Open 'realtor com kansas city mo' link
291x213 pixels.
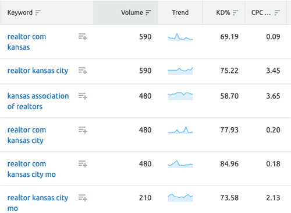[31, 169]
